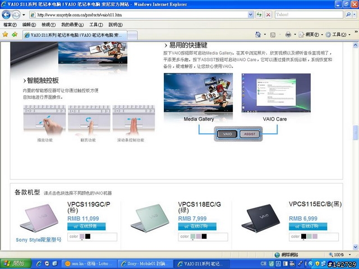Select the VAIO S11系列 browser tab
The image size is (359, 269).
click(75, 35)
